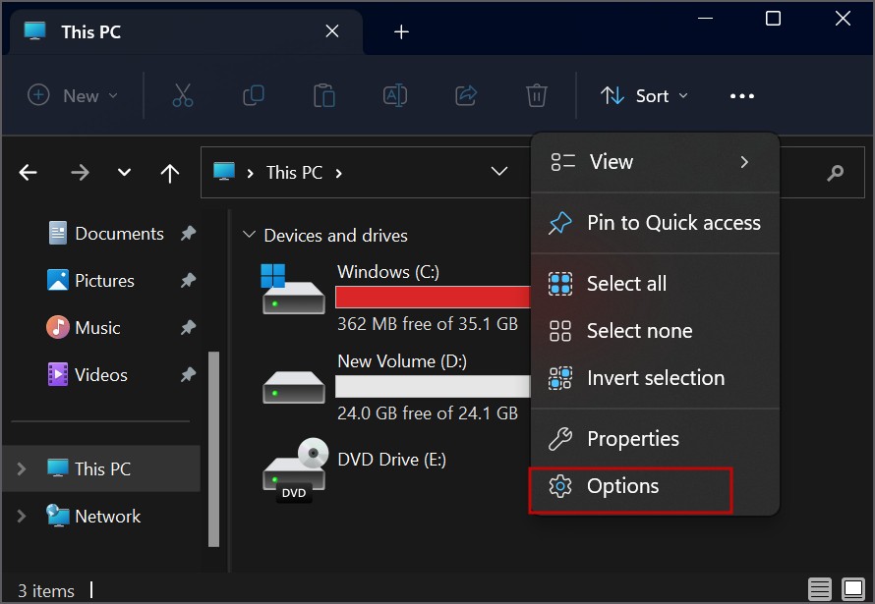The width and height of the screenshot is (875, 604).
Task: Click the computer icon in address bar
Action: pos(224,172)
